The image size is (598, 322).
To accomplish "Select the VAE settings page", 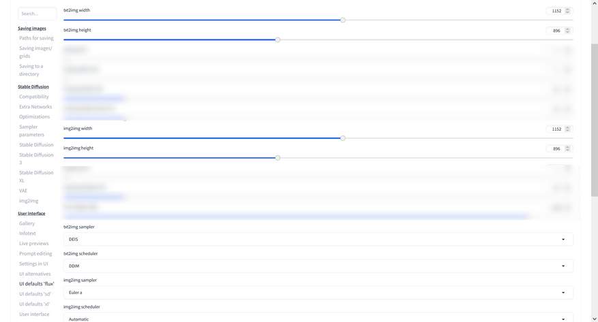I will coord(23,191).
